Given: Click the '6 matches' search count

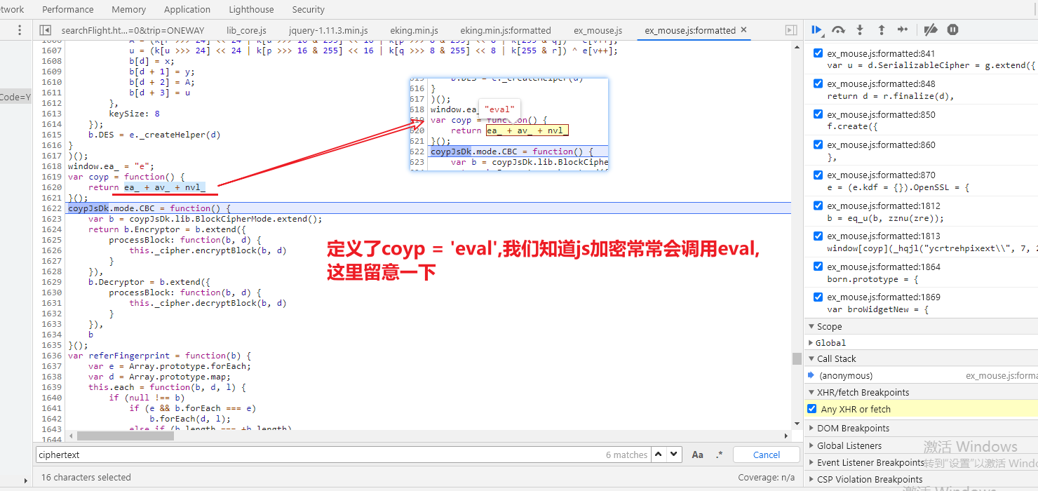Looking at the screenshot, I should (x=626, y=455).
